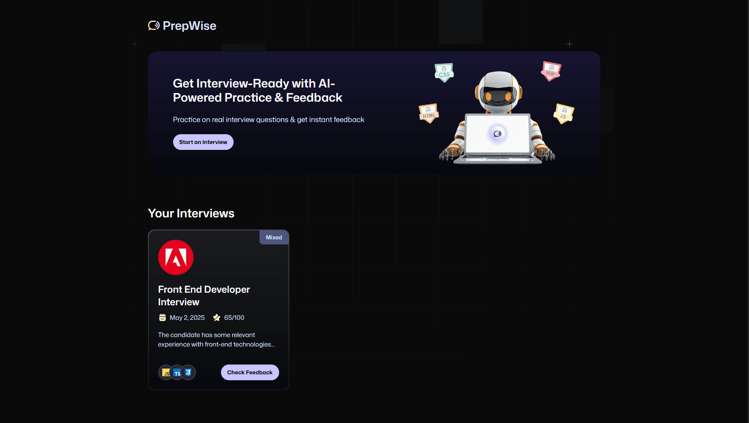Click the chat logo on the robot's laptop screen
This screenshot has height=423, width=749.
pos(497,134)
